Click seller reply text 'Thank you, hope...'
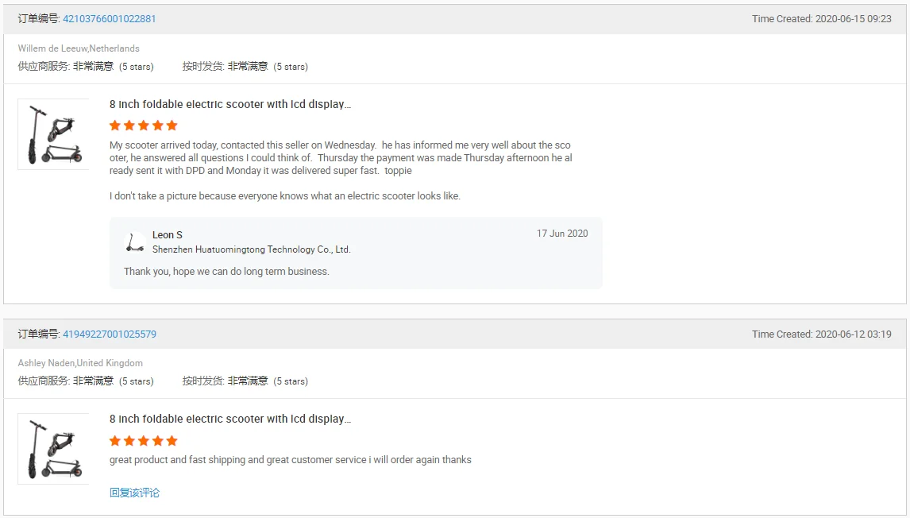Viewport: 910px width, 518px height. coord(226,272)
